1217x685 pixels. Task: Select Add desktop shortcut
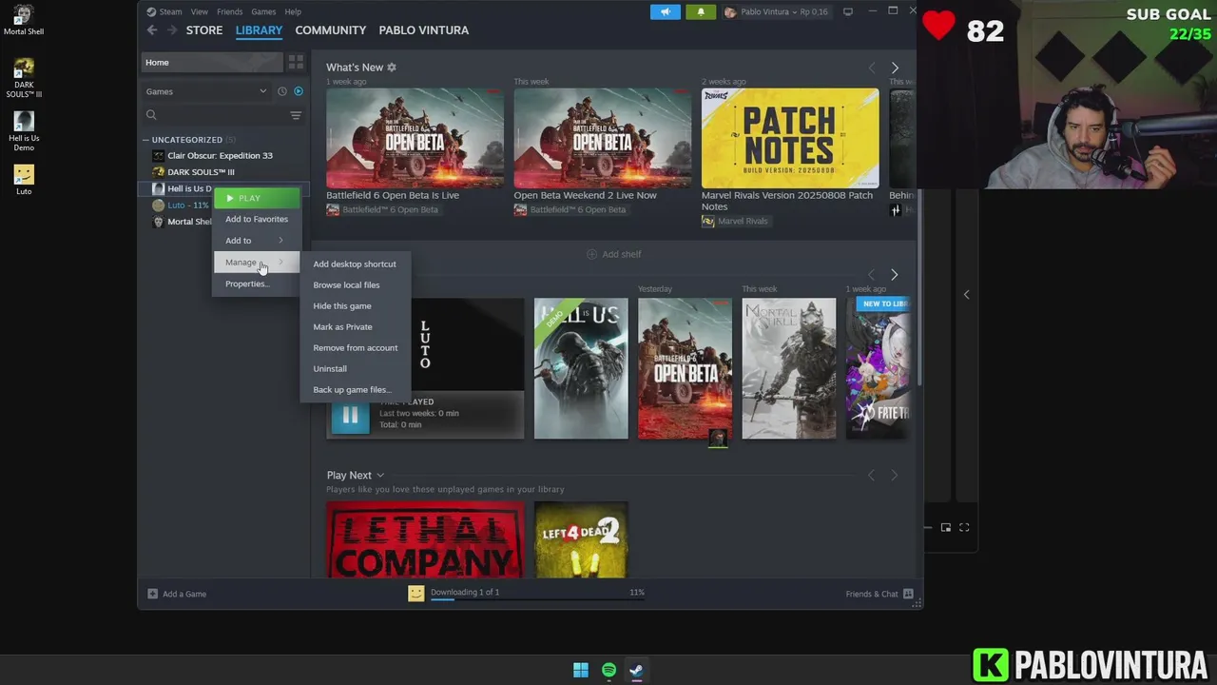pos(355,264)
